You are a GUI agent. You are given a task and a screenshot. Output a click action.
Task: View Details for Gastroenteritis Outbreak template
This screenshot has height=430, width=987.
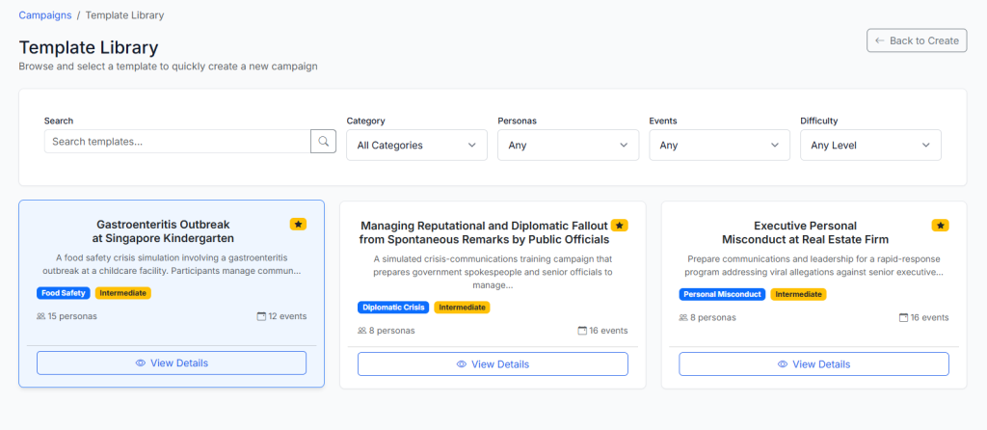[172, 363]
